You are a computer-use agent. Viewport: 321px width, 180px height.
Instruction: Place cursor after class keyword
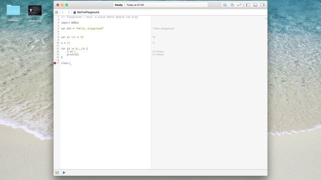tap(70, 63)
